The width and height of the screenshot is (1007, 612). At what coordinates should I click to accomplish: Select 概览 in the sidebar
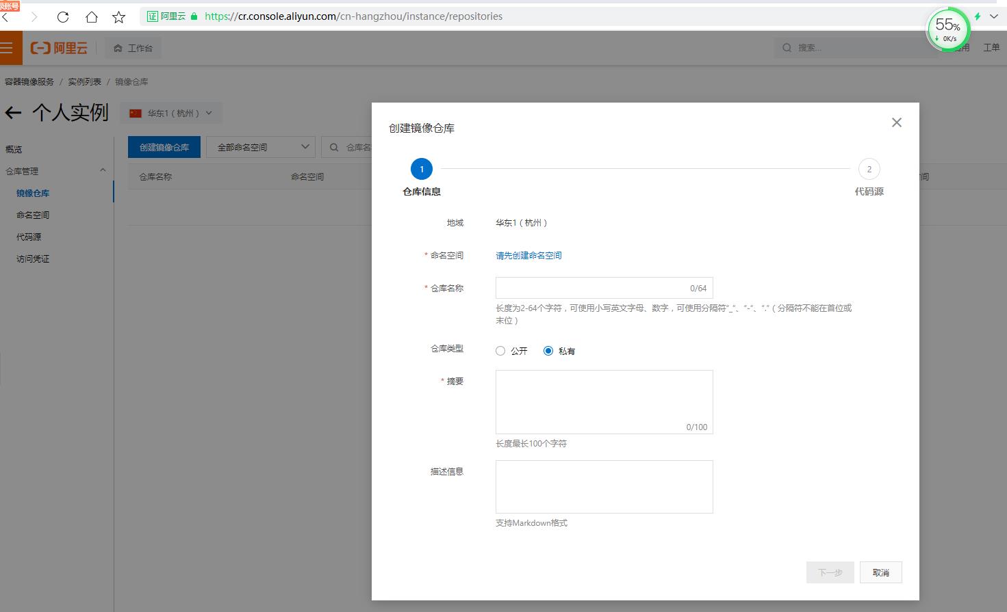tap(14, 149)
